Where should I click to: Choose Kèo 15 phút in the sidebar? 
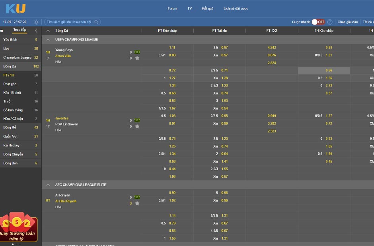[21, 92]
